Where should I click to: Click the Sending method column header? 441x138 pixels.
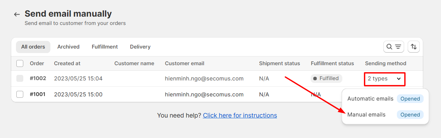pyautogui.click(x=385, y=63)
